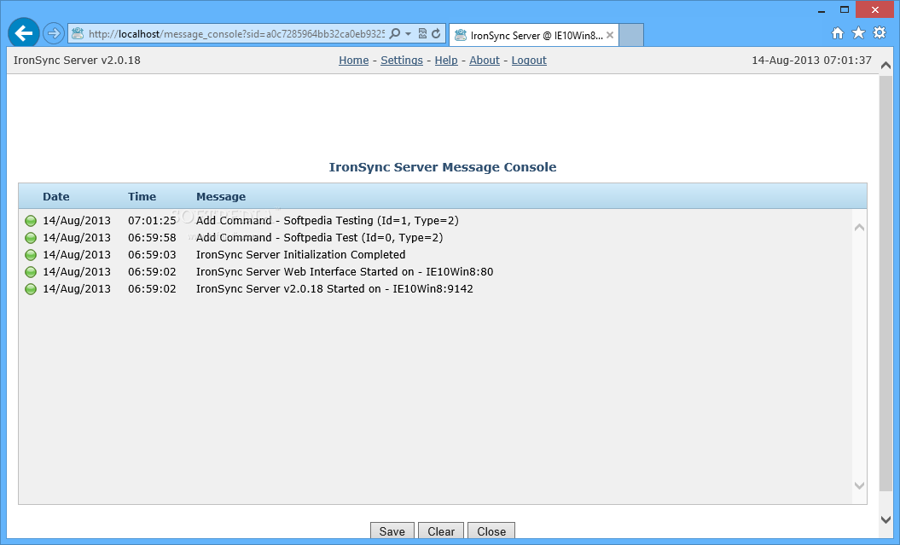Click the Home link
Viewport: 900px width, 545px height.
click(x=353, y=61)
